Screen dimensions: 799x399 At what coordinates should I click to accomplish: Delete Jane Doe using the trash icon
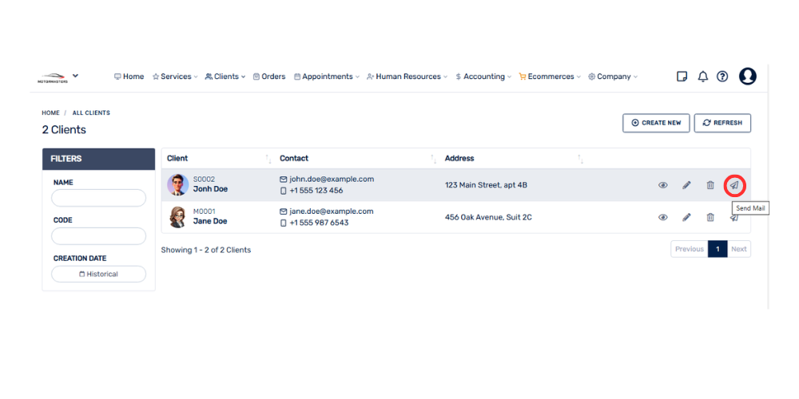point(710,217)
